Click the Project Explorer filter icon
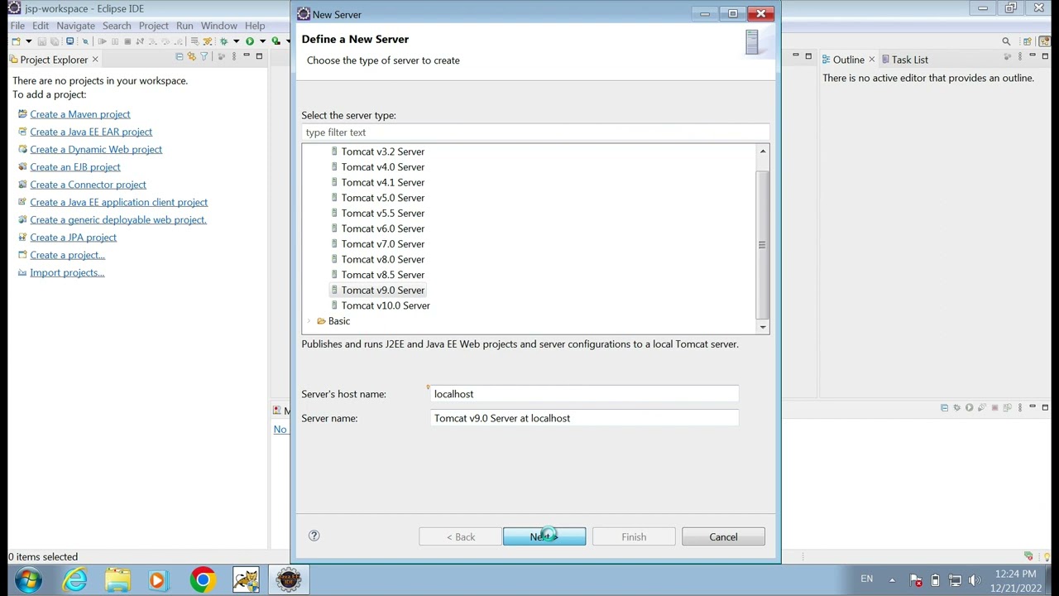This screenshot has height=596, width=1059. [x=204, y=56]
